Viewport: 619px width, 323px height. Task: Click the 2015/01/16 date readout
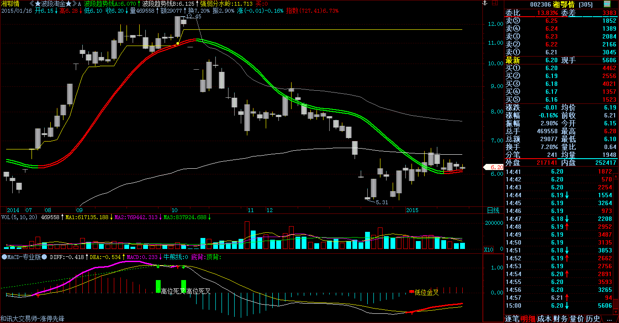pyautogui.click(x=18, y=11)
